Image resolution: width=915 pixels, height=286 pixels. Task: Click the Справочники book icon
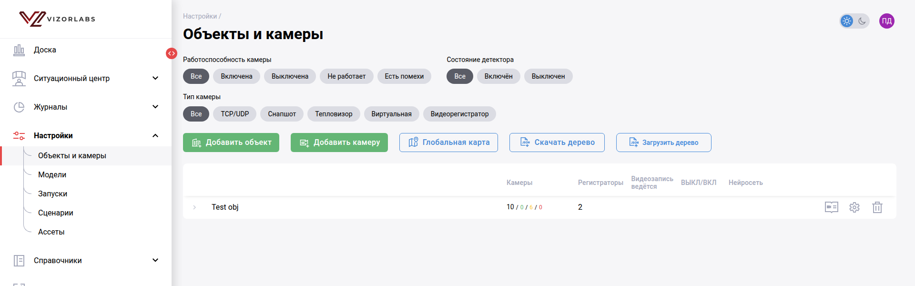tap(19, 261)
